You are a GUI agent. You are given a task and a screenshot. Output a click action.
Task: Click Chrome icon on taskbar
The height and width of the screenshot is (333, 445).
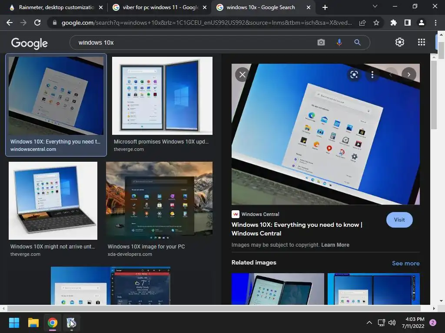(x=53, y=323)
